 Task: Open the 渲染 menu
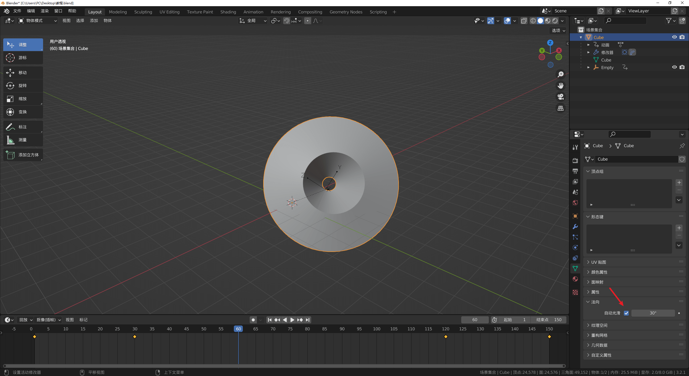coord(44,11)
